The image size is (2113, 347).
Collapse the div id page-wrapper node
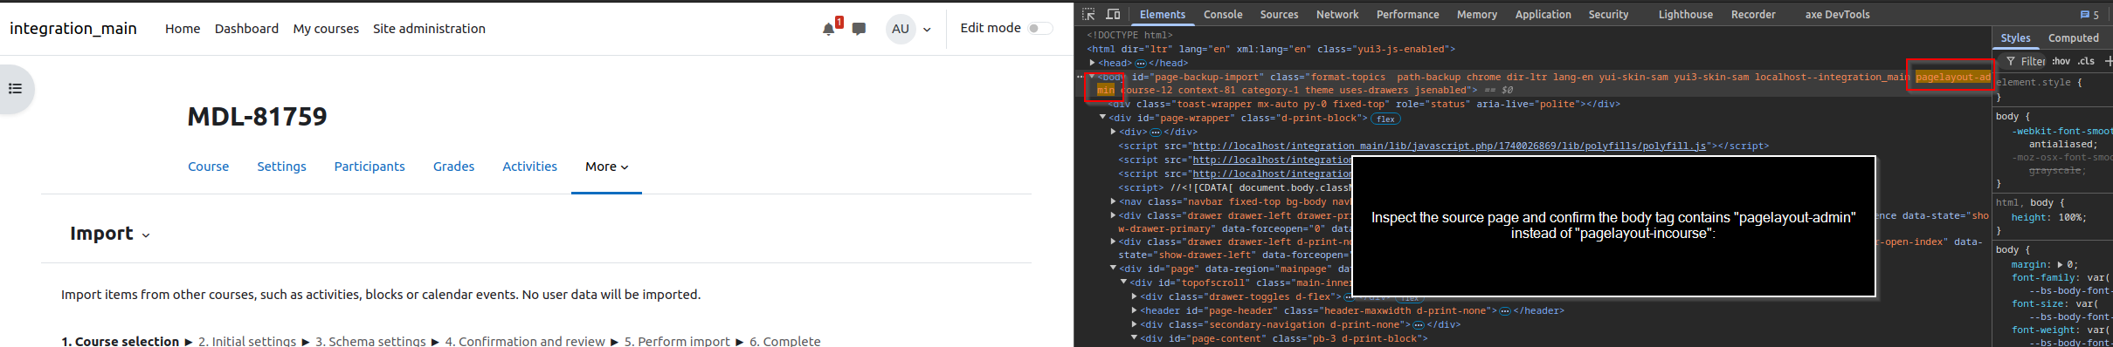[x=1103, y=118]
